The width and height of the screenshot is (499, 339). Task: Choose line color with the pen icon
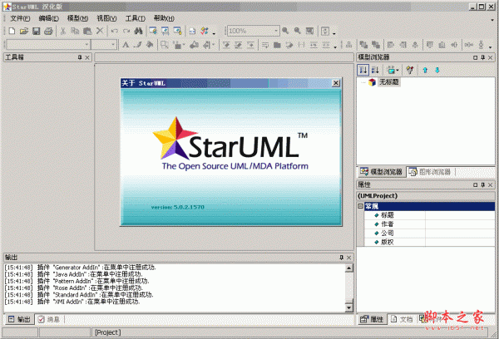click(x=137, y=45)
